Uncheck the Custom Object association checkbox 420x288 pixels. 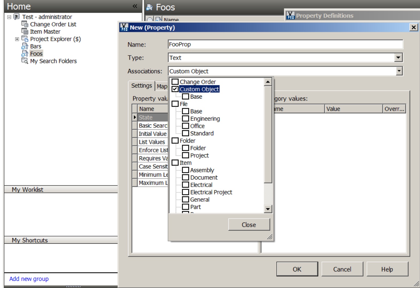pyautogui.click(x=175, y=89)
